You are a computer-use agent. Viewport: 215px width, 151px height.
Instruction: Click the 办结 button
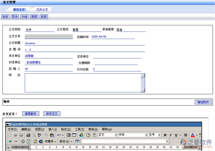(24, 17)
